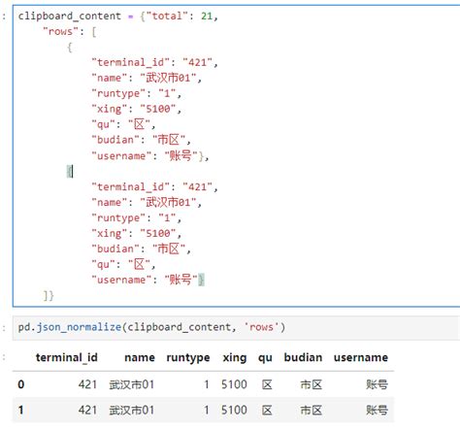Screen dimensions: 460x431
Task: Click "terminal_id" key in the second record
Action: (x=130, y=186)
